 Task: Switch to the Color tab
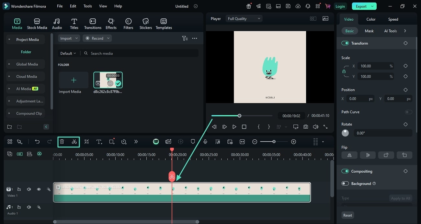click(371, 19)
